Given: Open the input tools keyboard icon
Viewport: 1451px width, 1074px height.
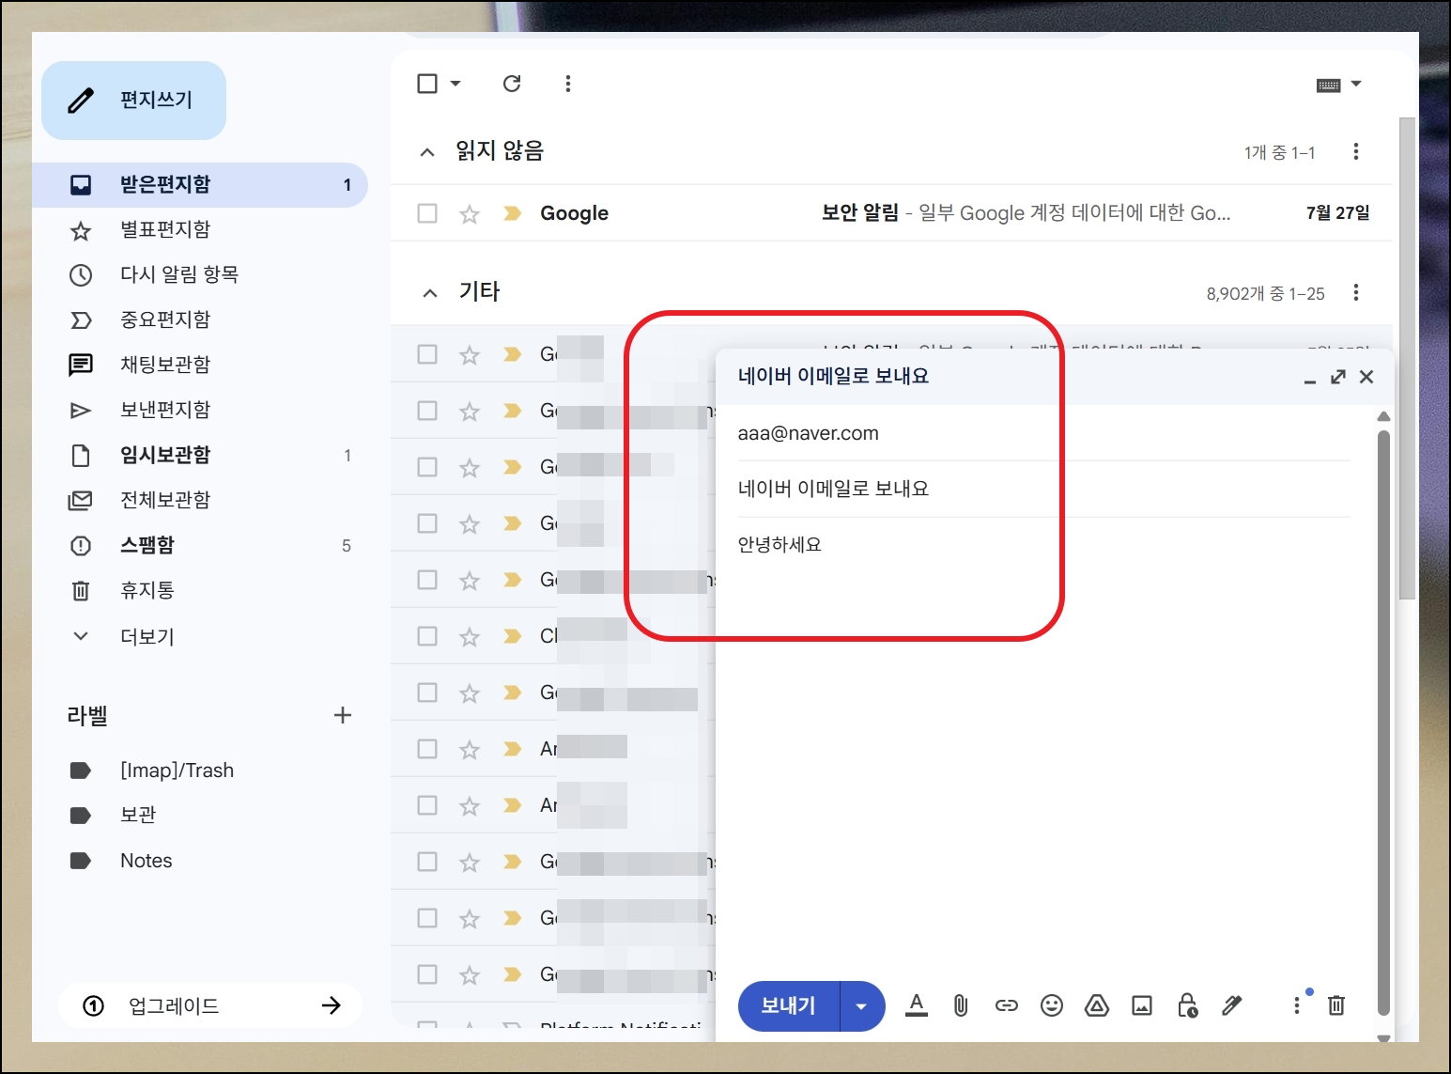Looking at the screenshot, I should click(x=1328, y=85).
